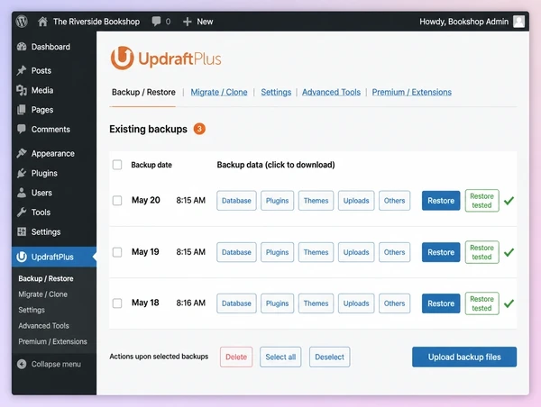
Task: Click Upload backup files button
Action: [x=464, y=357]
